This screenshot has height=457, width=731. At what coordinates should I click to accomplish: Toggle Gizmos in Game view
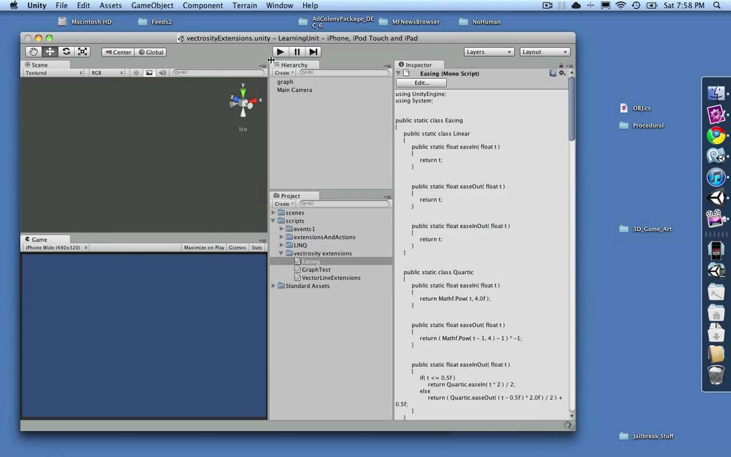[237, 248]
